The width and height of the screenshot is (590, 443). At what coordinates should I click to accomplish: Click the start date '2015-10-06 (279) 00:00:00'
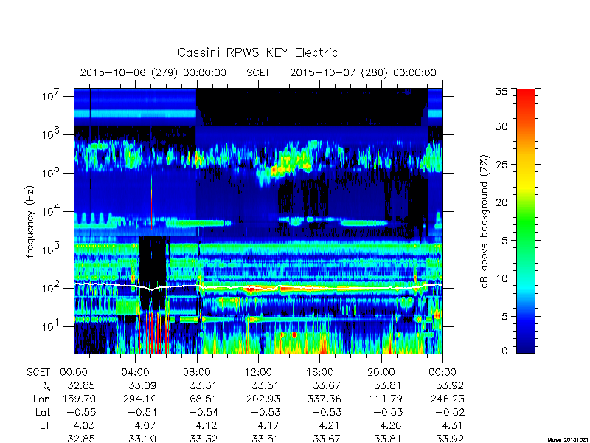pyautogui.click(x=153, y=72)
